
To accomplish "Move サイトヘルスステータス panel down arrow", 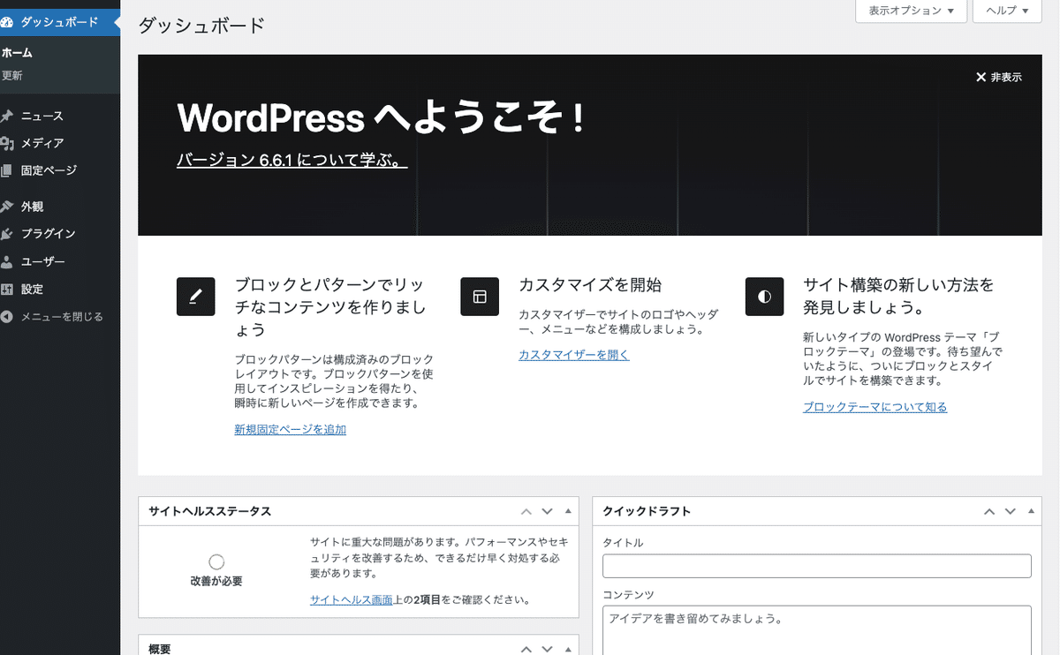I will 547,511.
